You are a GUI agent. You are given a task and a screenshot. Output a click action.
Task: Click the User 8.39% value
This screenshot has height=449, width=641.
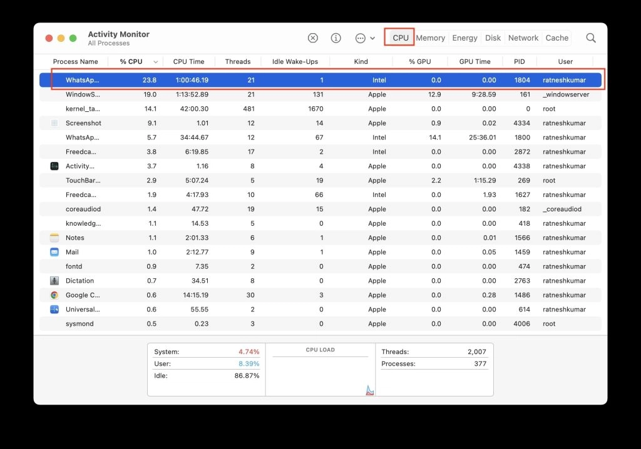tap(249, 363)
